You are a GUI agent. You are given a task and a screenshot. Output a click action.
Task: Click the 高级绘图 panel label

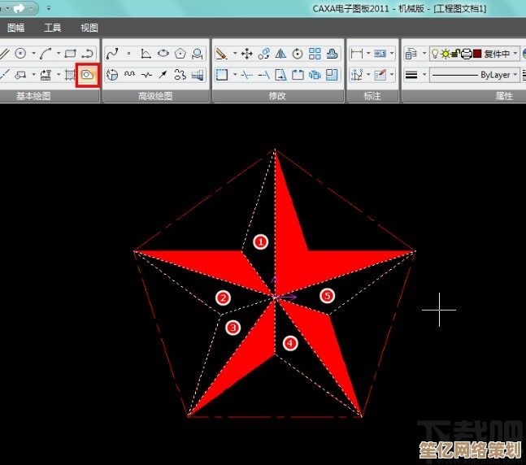(x=155, y=96)
